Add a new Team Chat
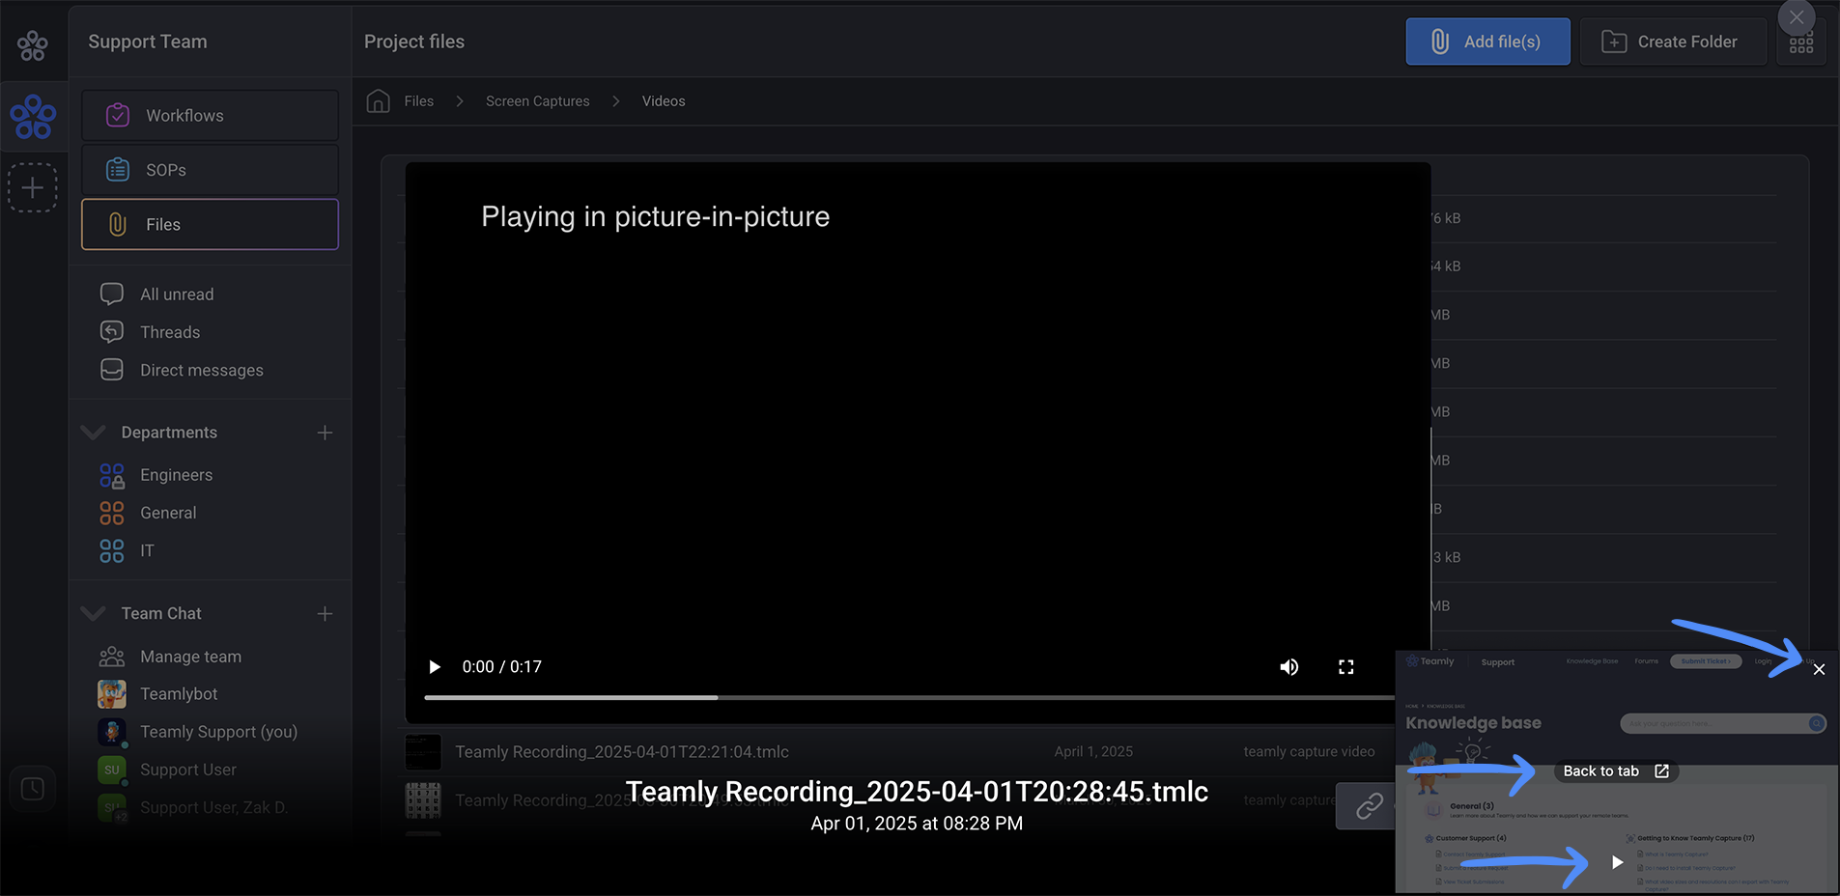Viewport: 1840px width, 896px height. pyautogui.click(x=325, y=614)
